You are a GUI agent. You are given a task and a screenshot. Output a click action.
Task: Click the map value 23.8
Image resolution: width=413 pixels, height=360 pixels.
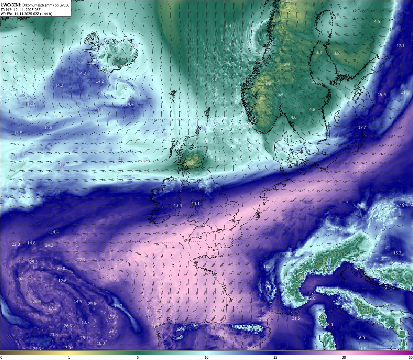pos(54,334)
